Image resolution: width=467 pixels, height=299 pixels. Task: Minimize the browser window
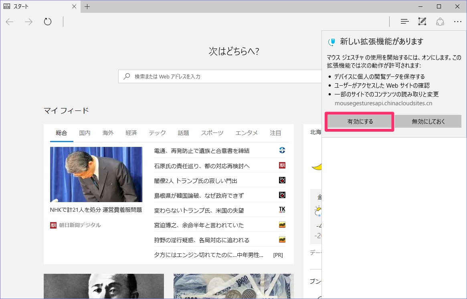tap(421, 6)
